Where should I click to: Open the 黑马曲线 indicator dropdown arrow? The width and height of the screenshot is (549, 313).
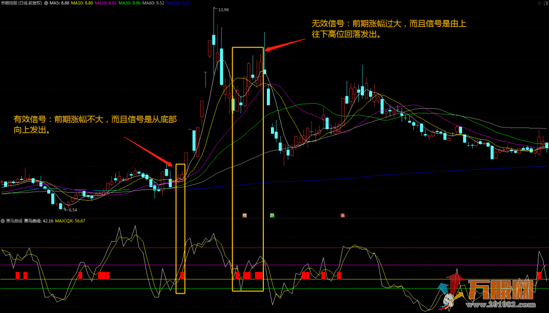[3, 221]
